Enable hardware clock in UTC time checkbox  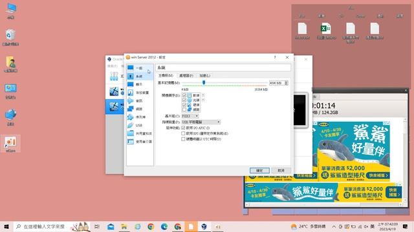click(183, 139)
